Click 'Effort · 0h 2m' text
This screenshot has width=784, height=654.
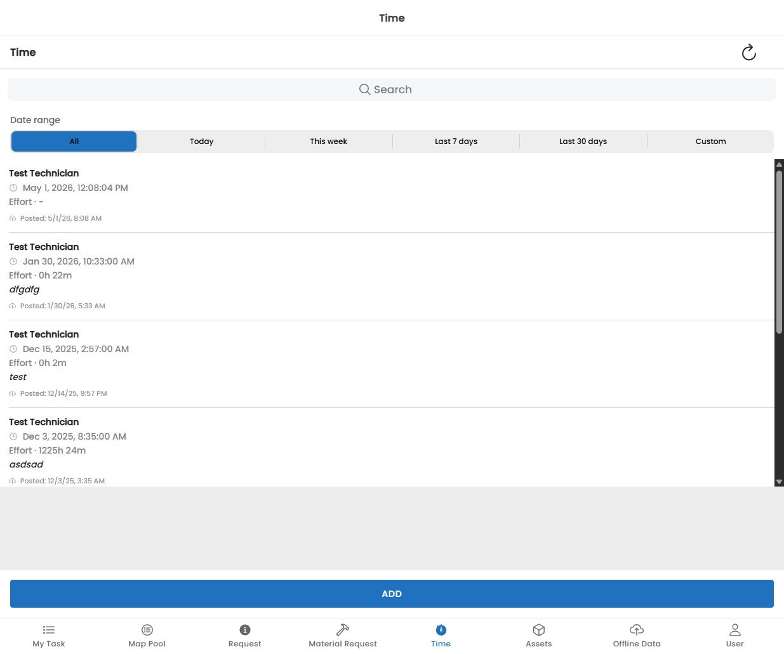pyautogui.click(x=37, y=363)
